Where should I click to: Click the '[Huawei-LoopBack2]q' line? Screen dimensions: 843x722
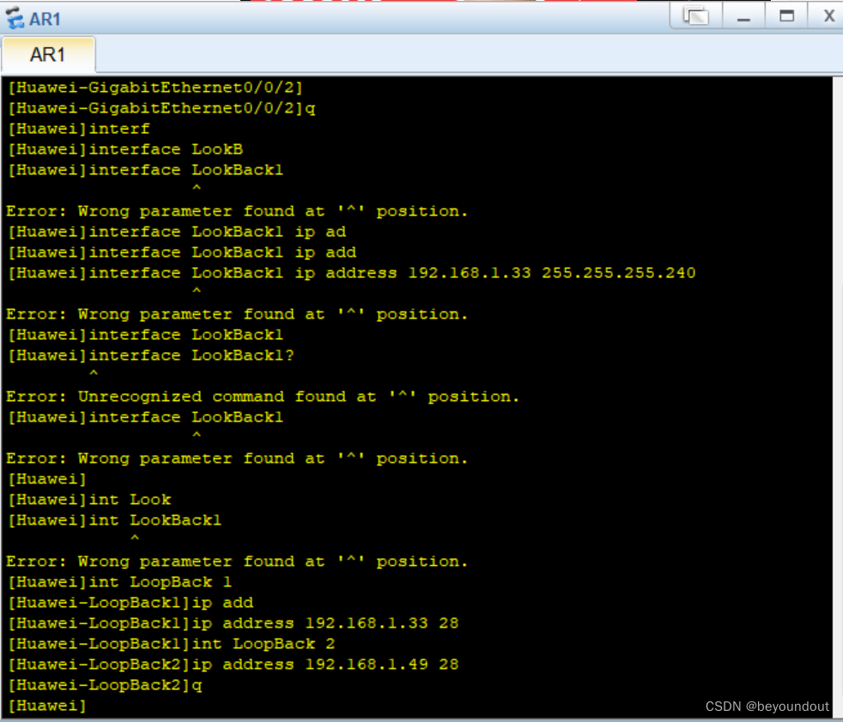coord(105,685)
